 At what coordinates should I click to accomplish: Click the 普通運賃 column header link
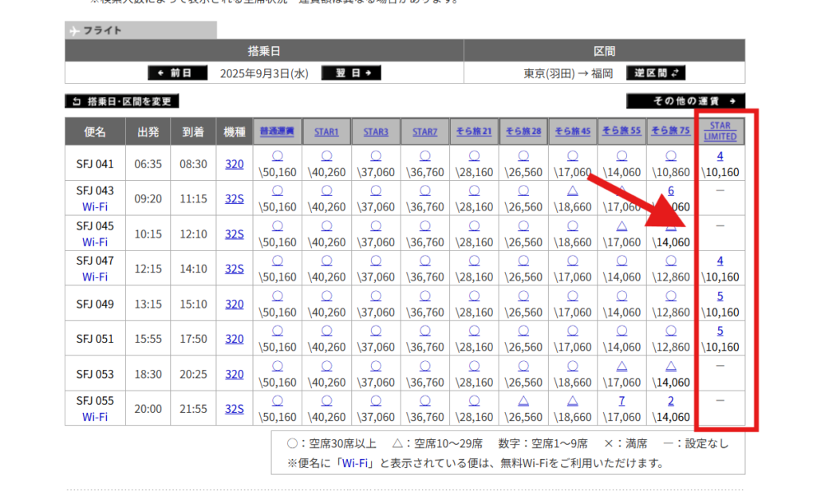[278, 131]
